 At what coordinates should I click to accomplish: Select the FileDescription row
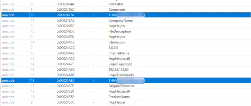(120, 31)
